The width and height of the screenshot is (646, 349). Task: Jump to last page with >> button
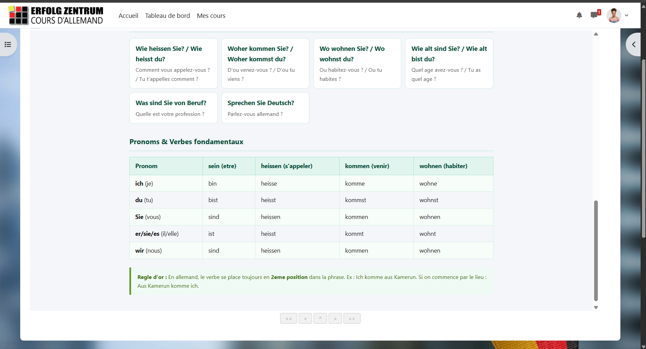352,318
